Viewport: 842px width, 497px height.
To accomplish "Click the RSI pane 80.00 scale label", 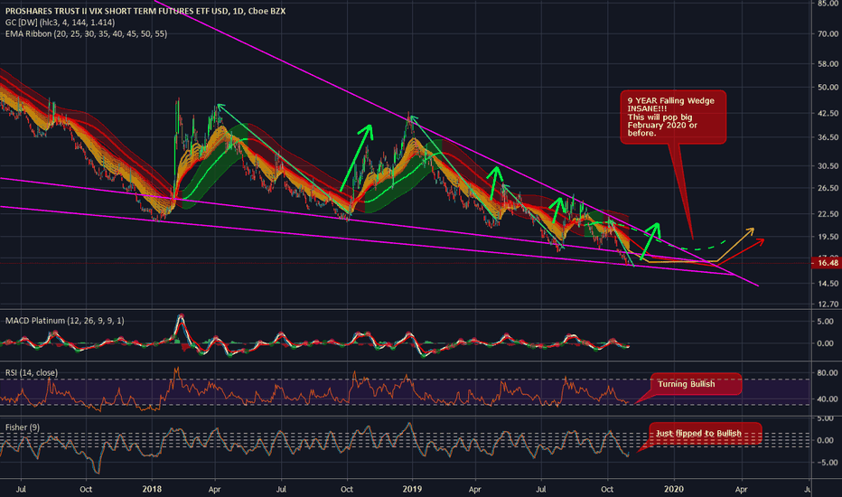I will [x=828, y=372].
